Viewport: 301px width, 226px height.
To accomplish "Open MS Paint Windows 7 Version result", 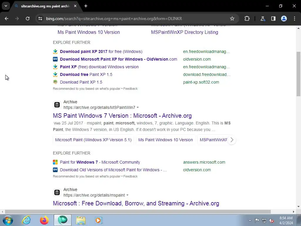I will pos(122,116).
